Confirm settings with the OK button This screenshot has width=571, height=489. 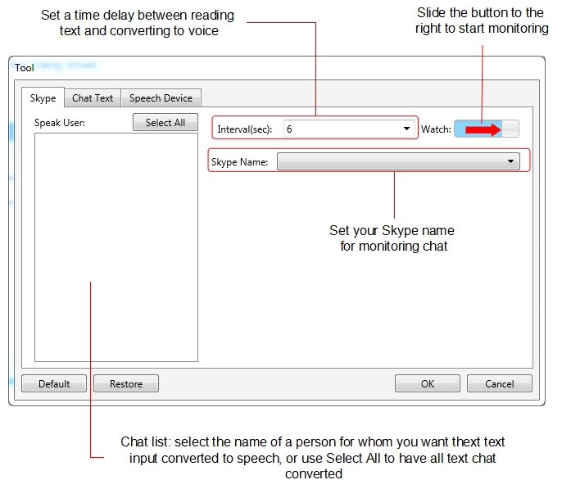click(x=427, y=383)
